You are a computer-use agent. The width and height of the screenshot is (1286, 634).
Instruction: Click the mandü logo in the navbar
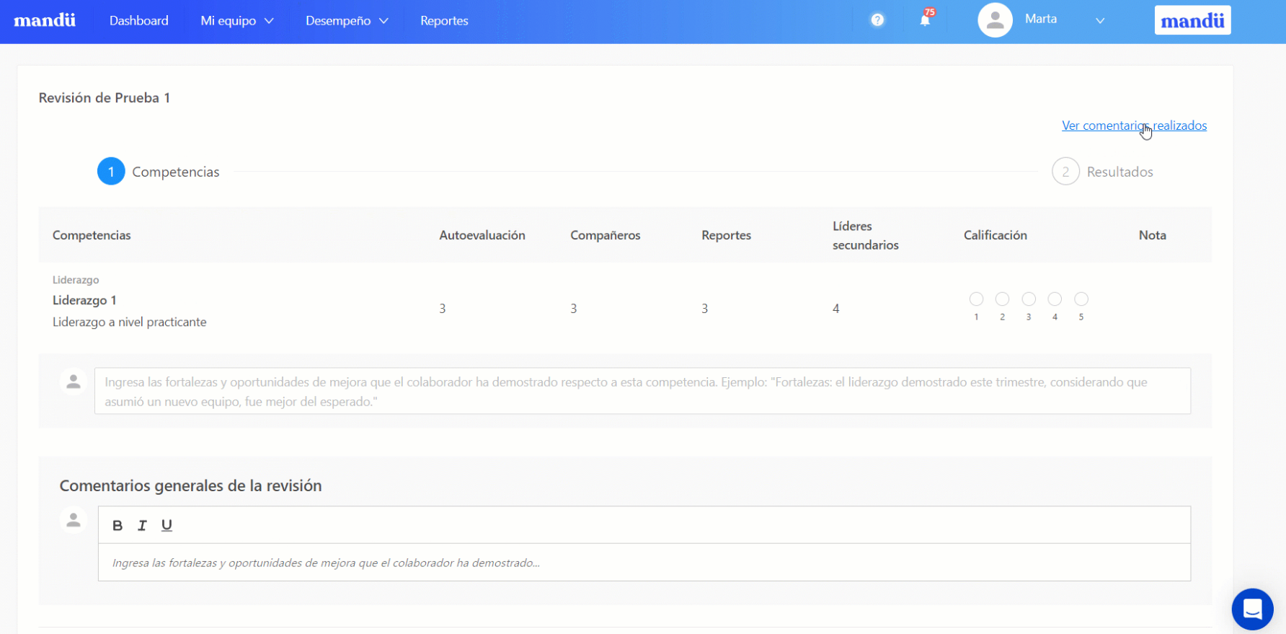(x=45, y=20)
